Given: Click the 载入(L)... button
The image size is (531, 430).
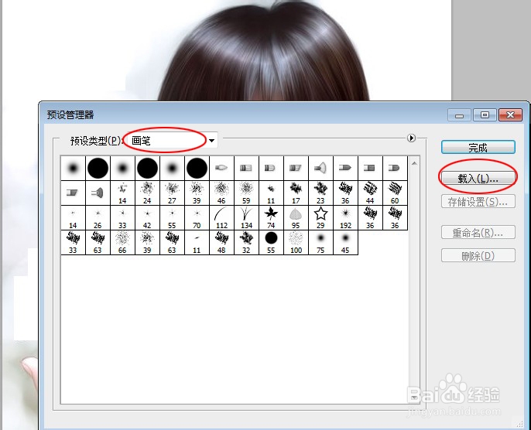Looking at the screenshot, I should [x=478, y=178].
